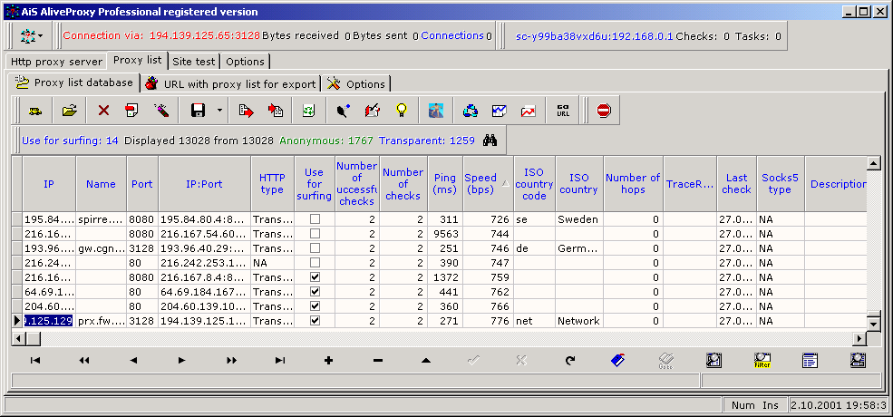
Task: Click scroll up arrow of the grid scrollbar
Action: [873, 163]
